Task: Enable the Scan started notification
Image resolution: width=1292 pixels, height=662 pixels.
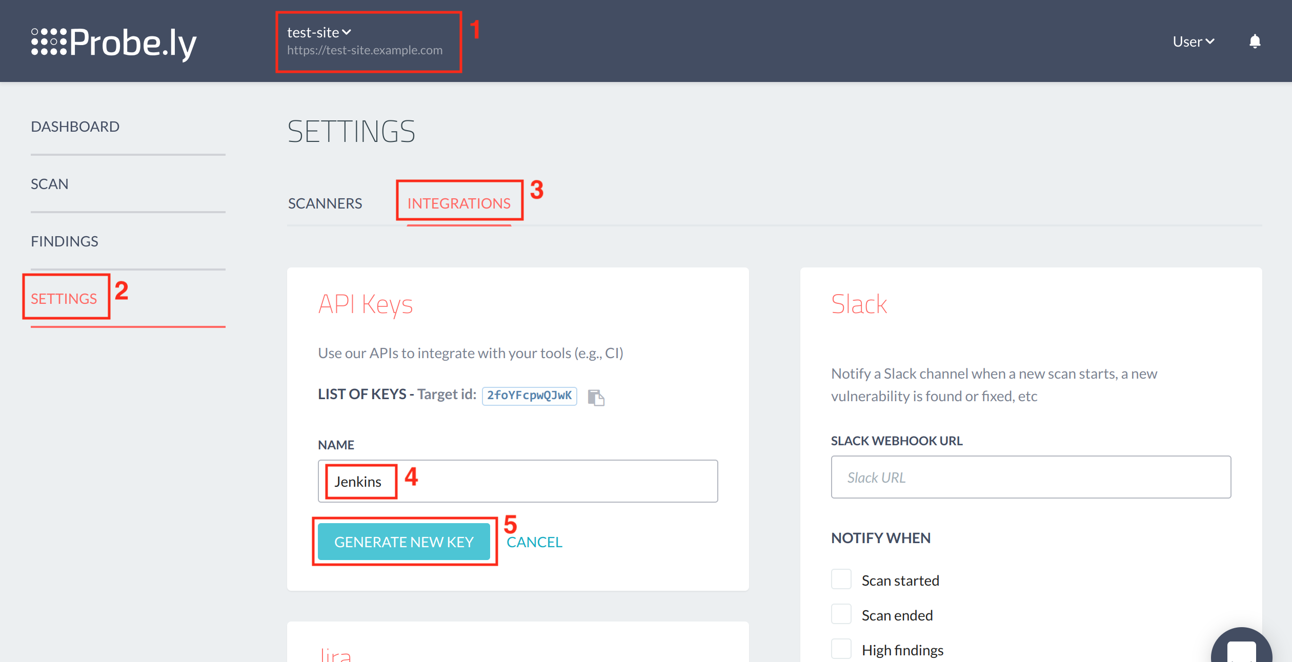Action: pos(841,580)
